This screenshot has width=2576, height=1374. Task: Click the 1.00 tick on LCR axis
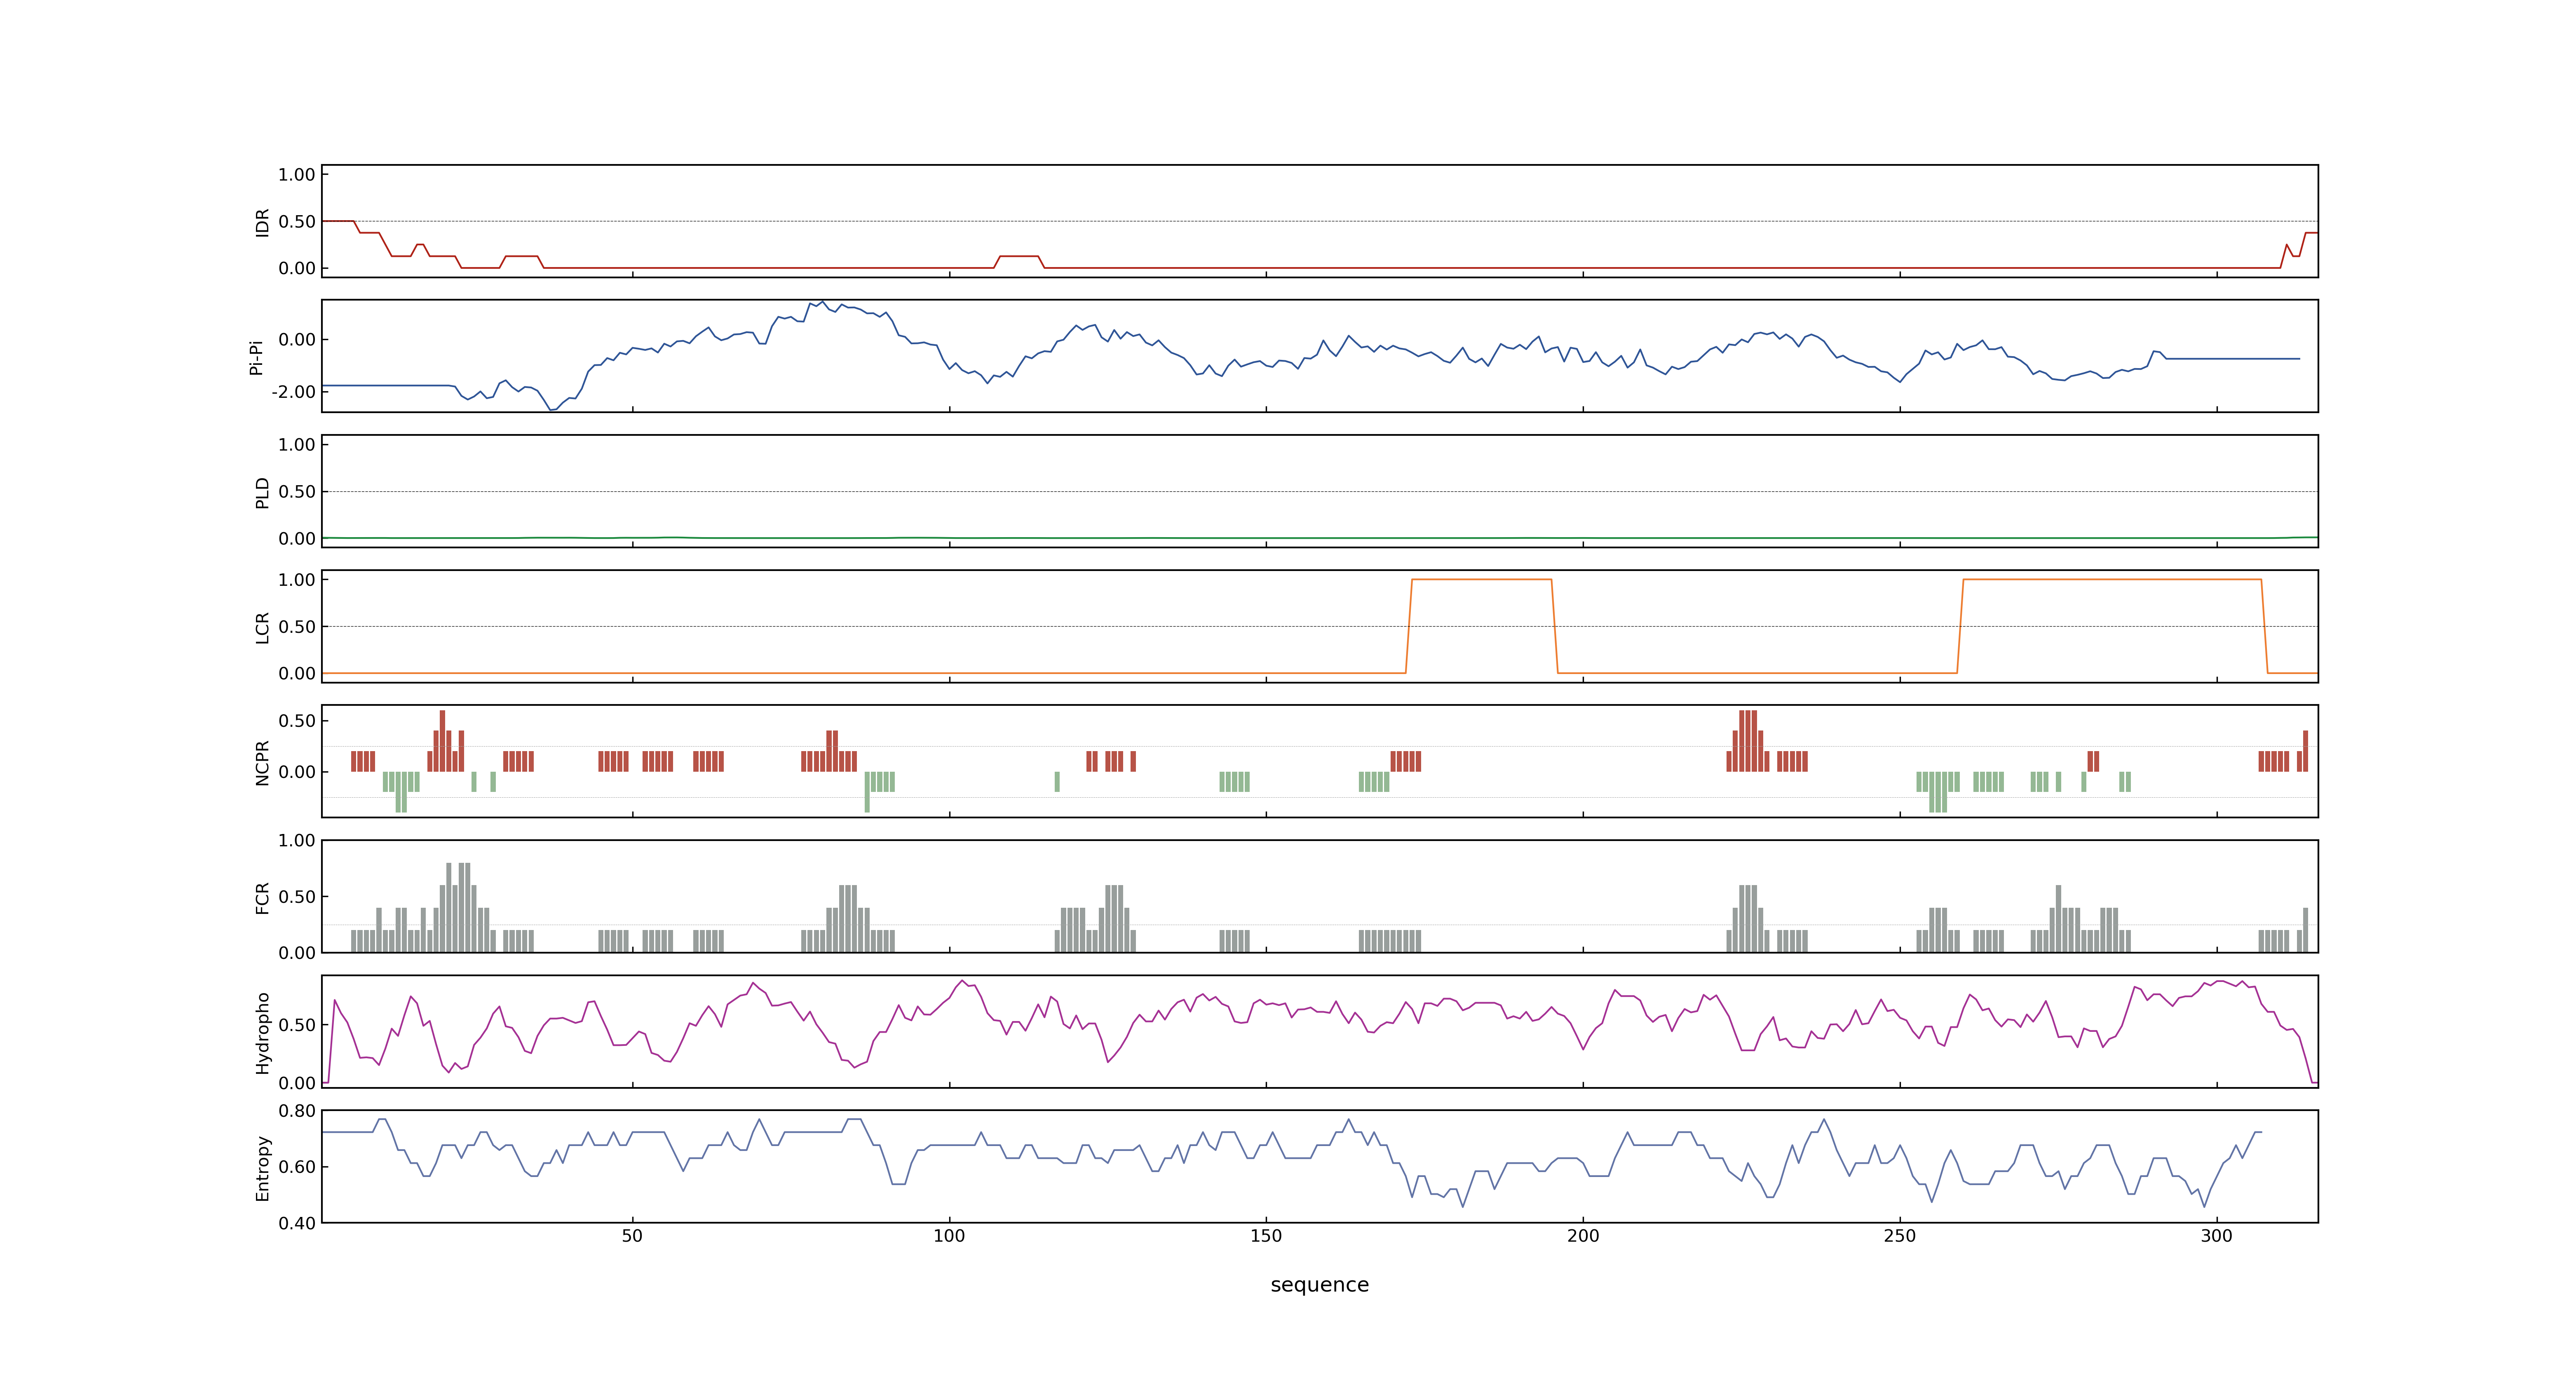coord(297,580)
